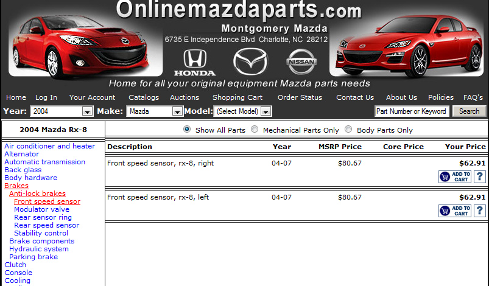This screenshot has width=489, height=286.
Task: Click the Honda logo icon
Action: (x=195, y=62)
